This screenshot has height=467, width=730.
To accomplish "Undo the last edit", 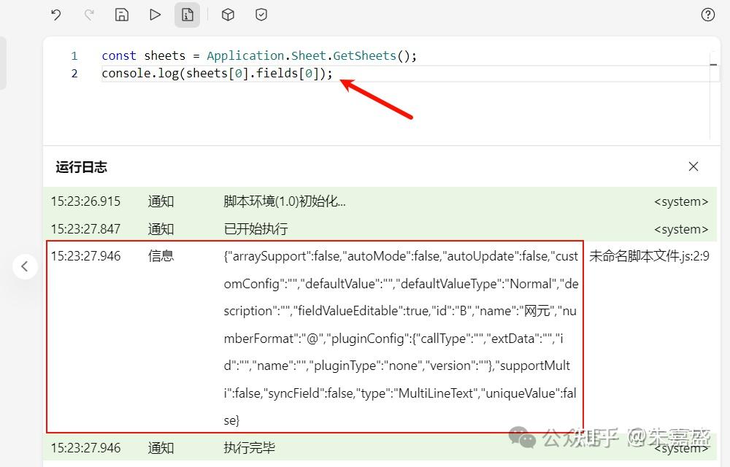I will pyautogui.click(x=56, y=15).
